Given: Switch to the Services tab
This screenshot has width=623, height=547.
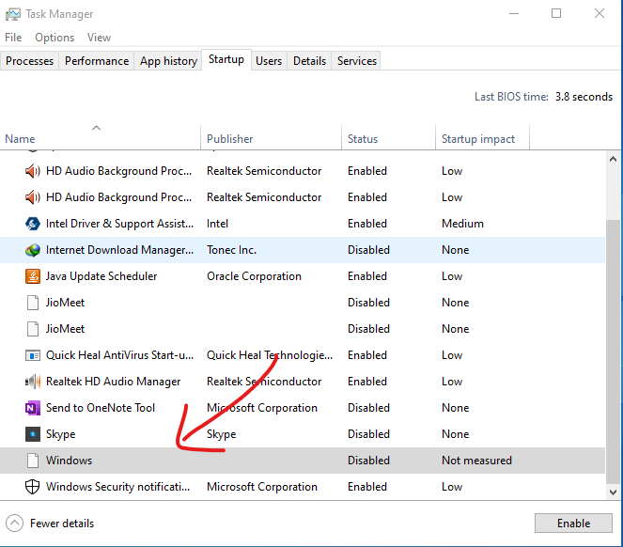Looking at the screenshot, I should click(357, 61).
